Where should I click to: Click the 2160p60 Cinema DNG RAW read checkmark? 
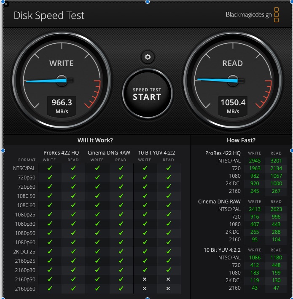click(x=121, y=288)
